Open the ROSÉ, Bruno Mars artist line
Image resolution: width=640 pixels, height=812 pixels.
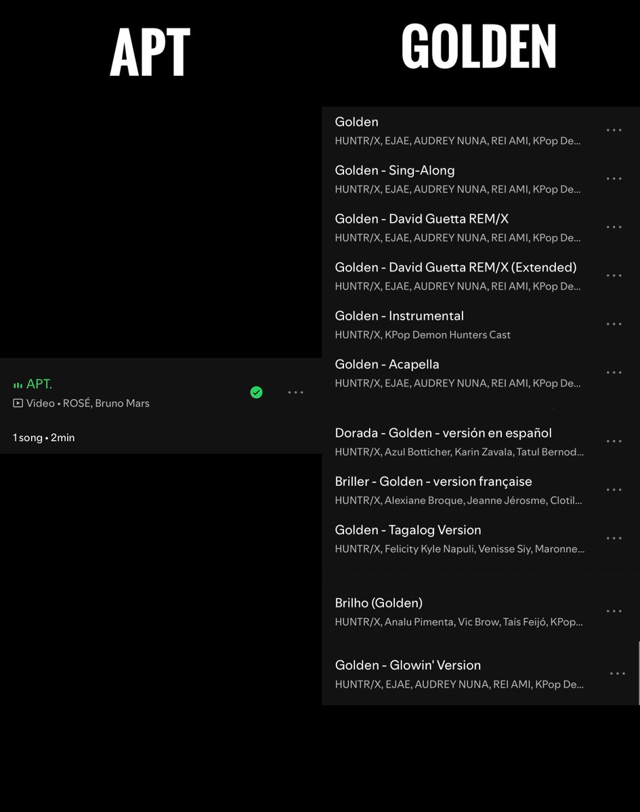click(106, 403)
